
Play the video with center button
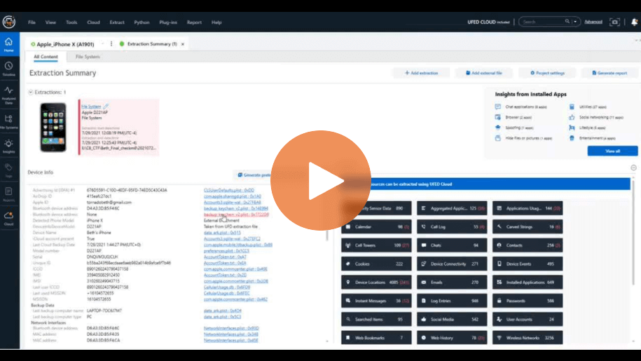[320, 180]
